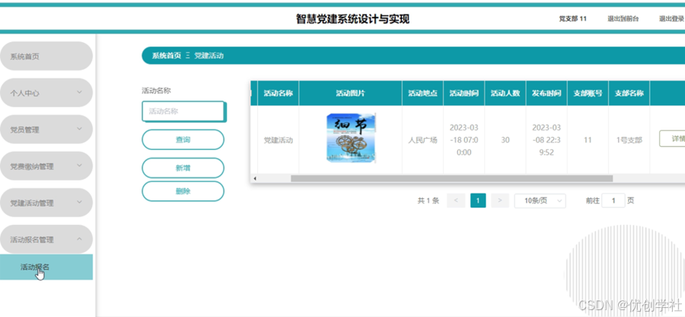Click the 共 1 条 total count text
The image size is (685, 317).
[x=428, y=200]
